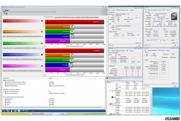Collapse the Intel Processor node in Hardware Monitor
The height and width of the screenshot is (121, 181).
point(109,104)
